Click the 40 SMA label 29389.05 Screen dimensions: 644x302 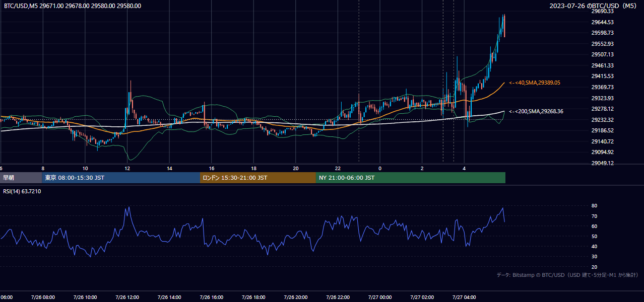point(535,83)
